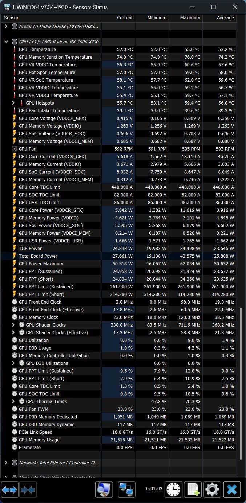Click the chip icon beside GPU [#1] header
This screenshot has height=503, width=246.
[x=15, y=42]
